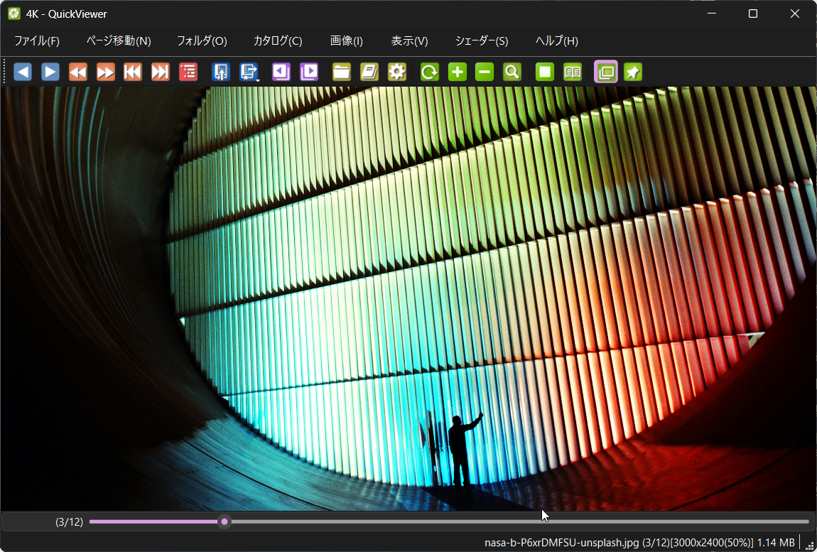
Task: Click the toolbar drag grip handle
Action: 5,72
